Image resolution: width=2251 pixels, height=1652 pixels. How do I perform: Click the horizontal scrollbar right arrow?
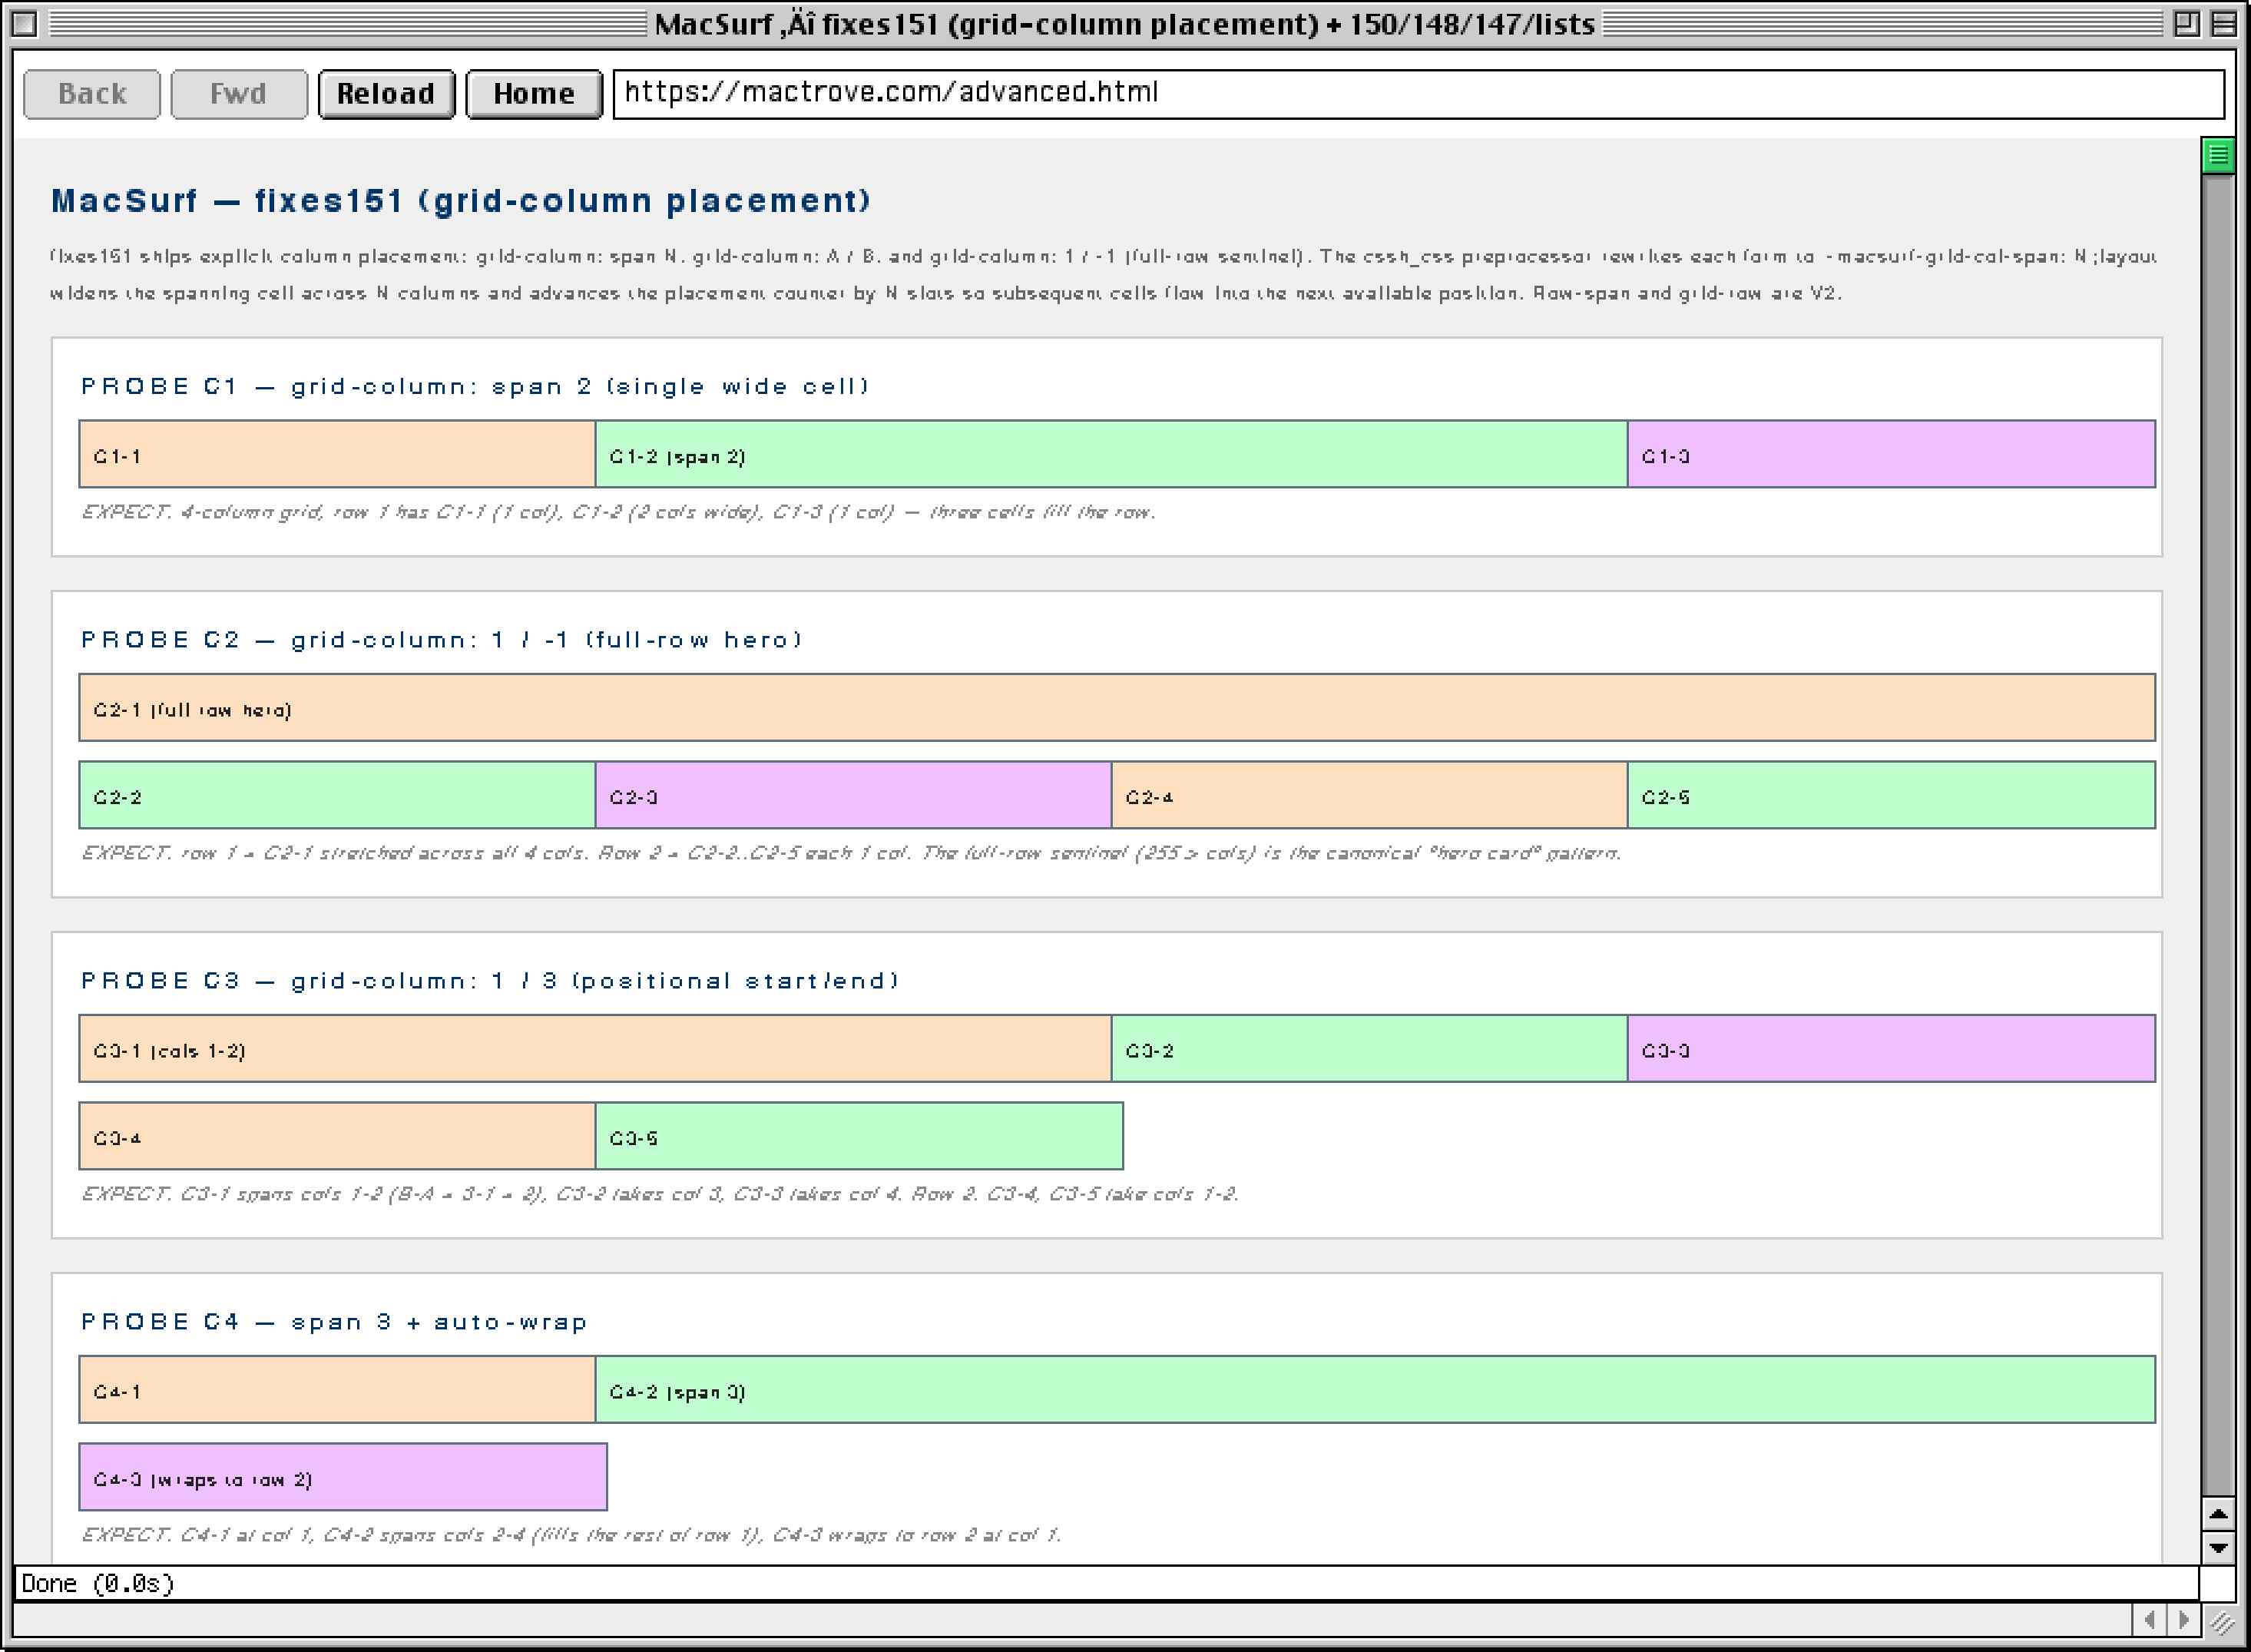(2183, 1619)
